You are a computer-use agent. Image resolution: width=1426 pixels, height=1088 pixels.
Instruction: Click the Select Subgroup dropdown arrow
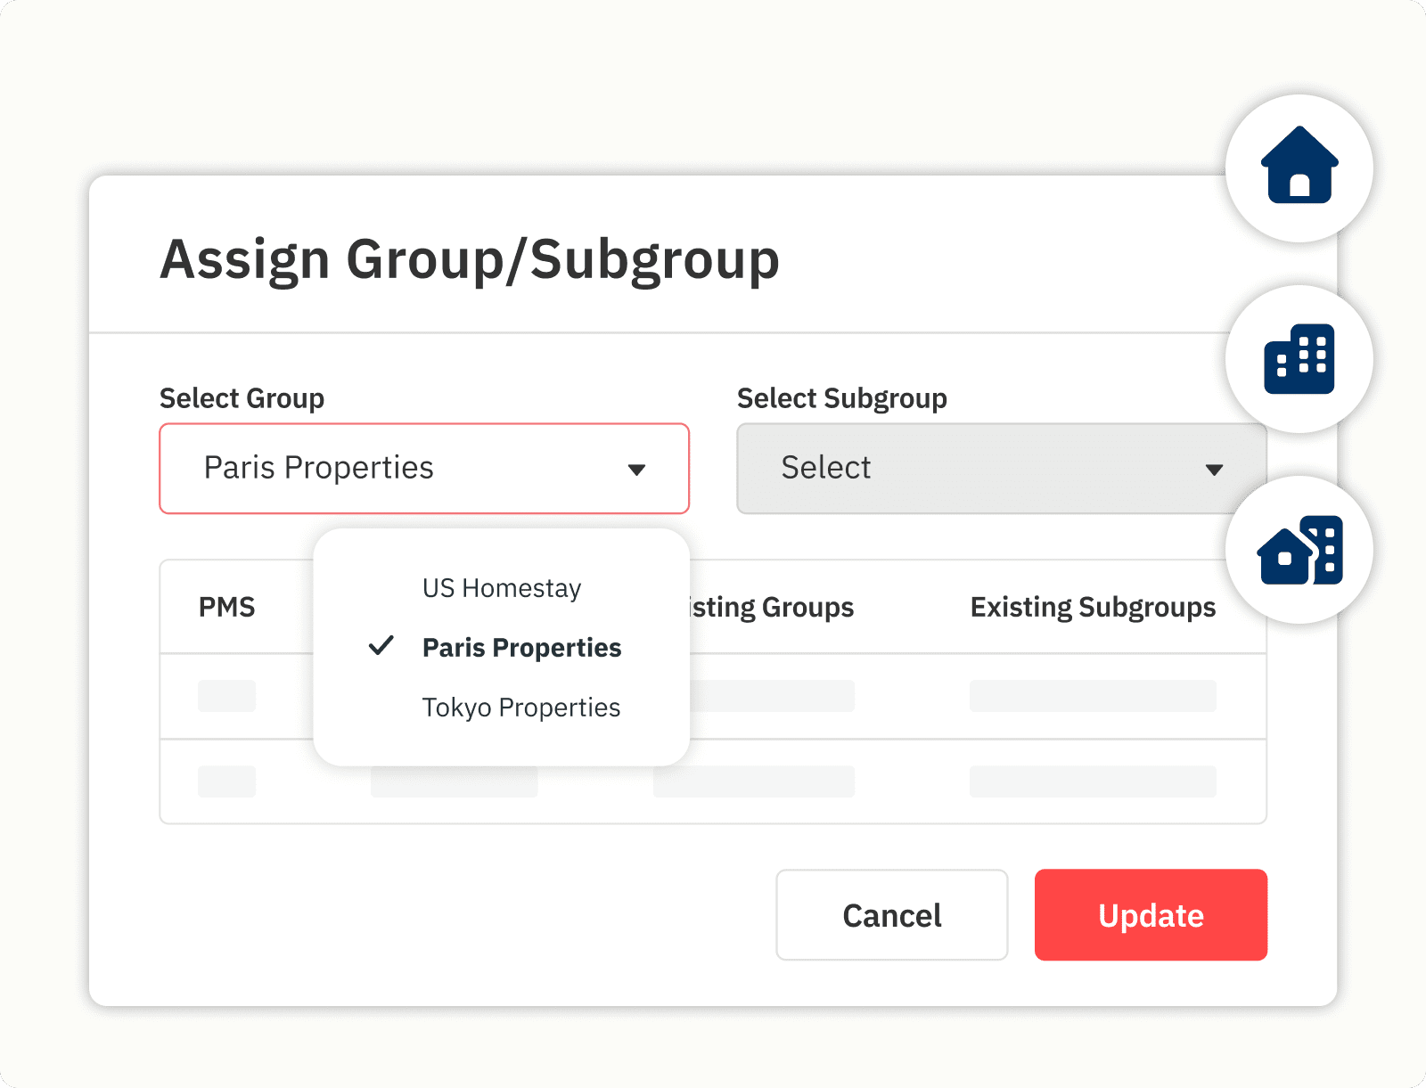pos(1213,470)
